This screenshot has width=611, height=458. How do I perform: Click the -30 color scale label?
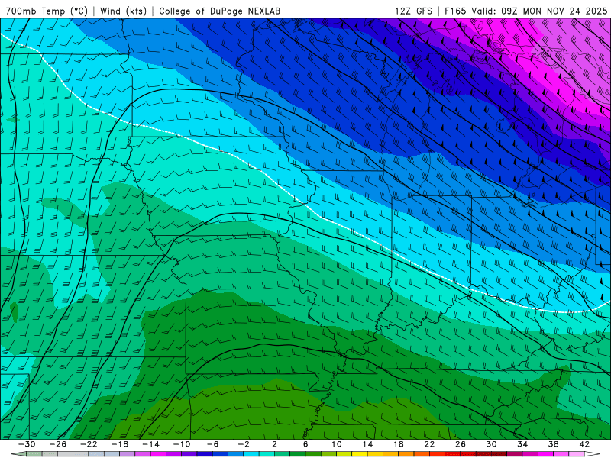[27, 444]
